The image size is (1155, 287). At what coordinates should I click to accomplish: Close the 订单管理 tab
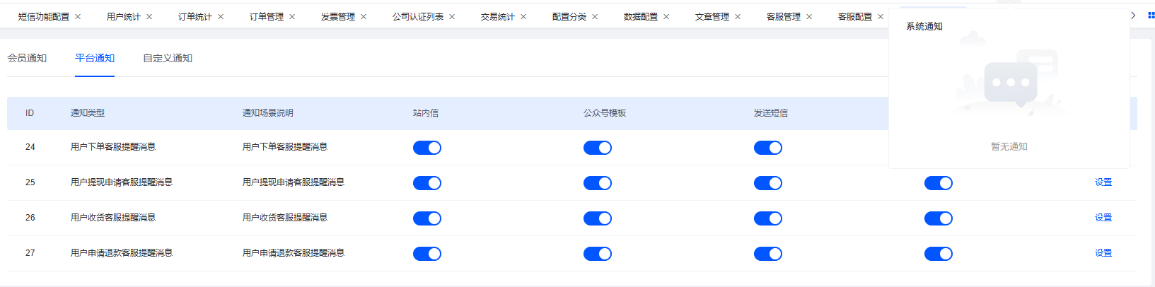click(x=292, y=17)
